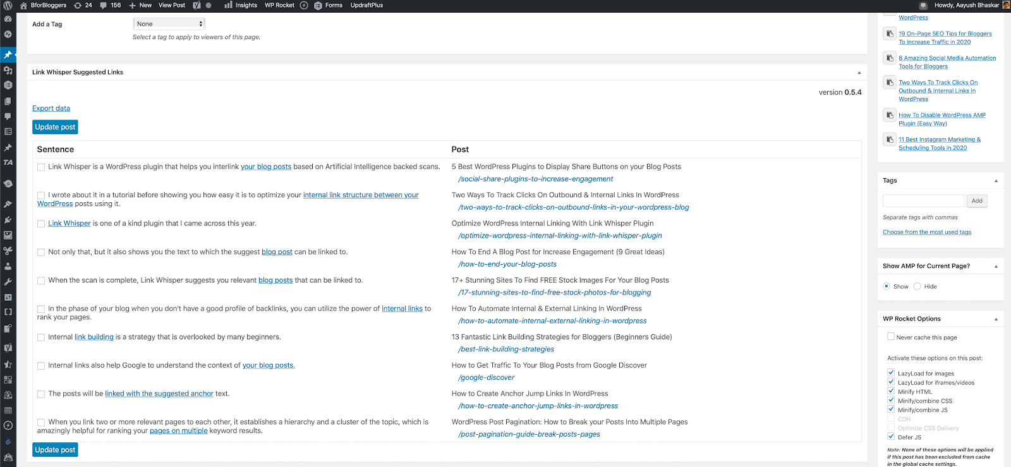
Task: Collapse the WP Rocket Options panel
Action: tap(996, 319)
